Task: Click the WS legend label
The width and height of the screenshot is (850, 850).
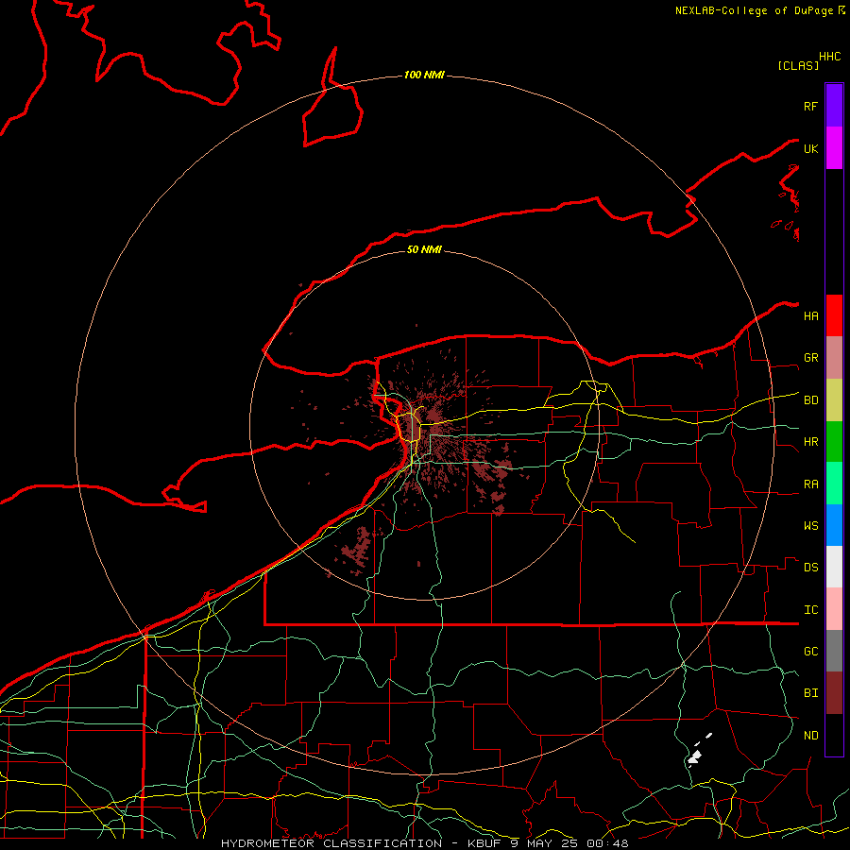Action: pos(810,526)
